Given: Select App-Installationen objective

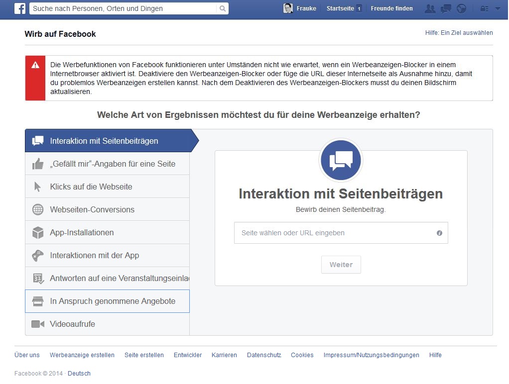Looking at the screenshot, I should click(x=107, y=233).
